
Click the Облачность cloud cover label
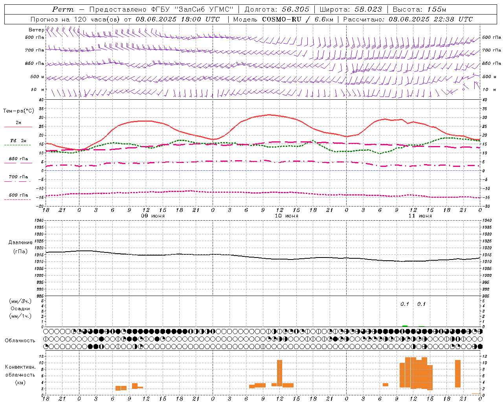tap(20, 340)
